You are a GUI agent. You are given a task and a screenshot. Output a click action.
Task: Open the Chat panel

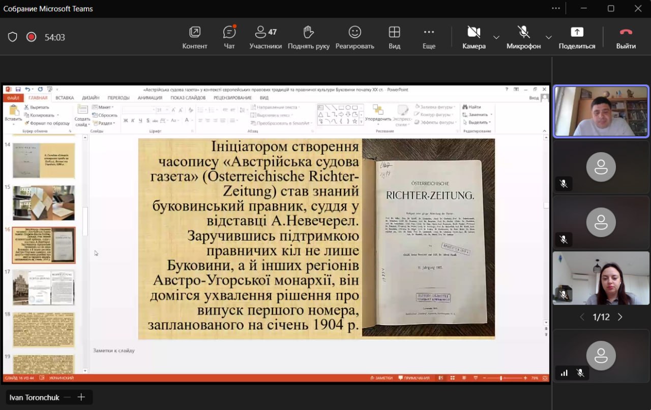coord(229,38)
